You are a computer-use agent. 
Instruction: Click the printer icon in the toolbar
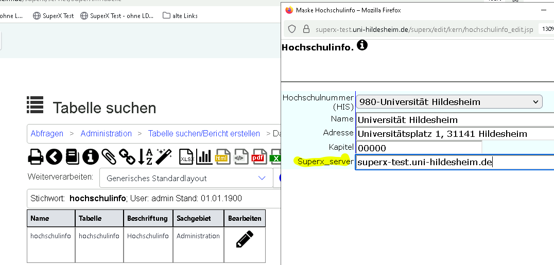(x=36, y=156)
